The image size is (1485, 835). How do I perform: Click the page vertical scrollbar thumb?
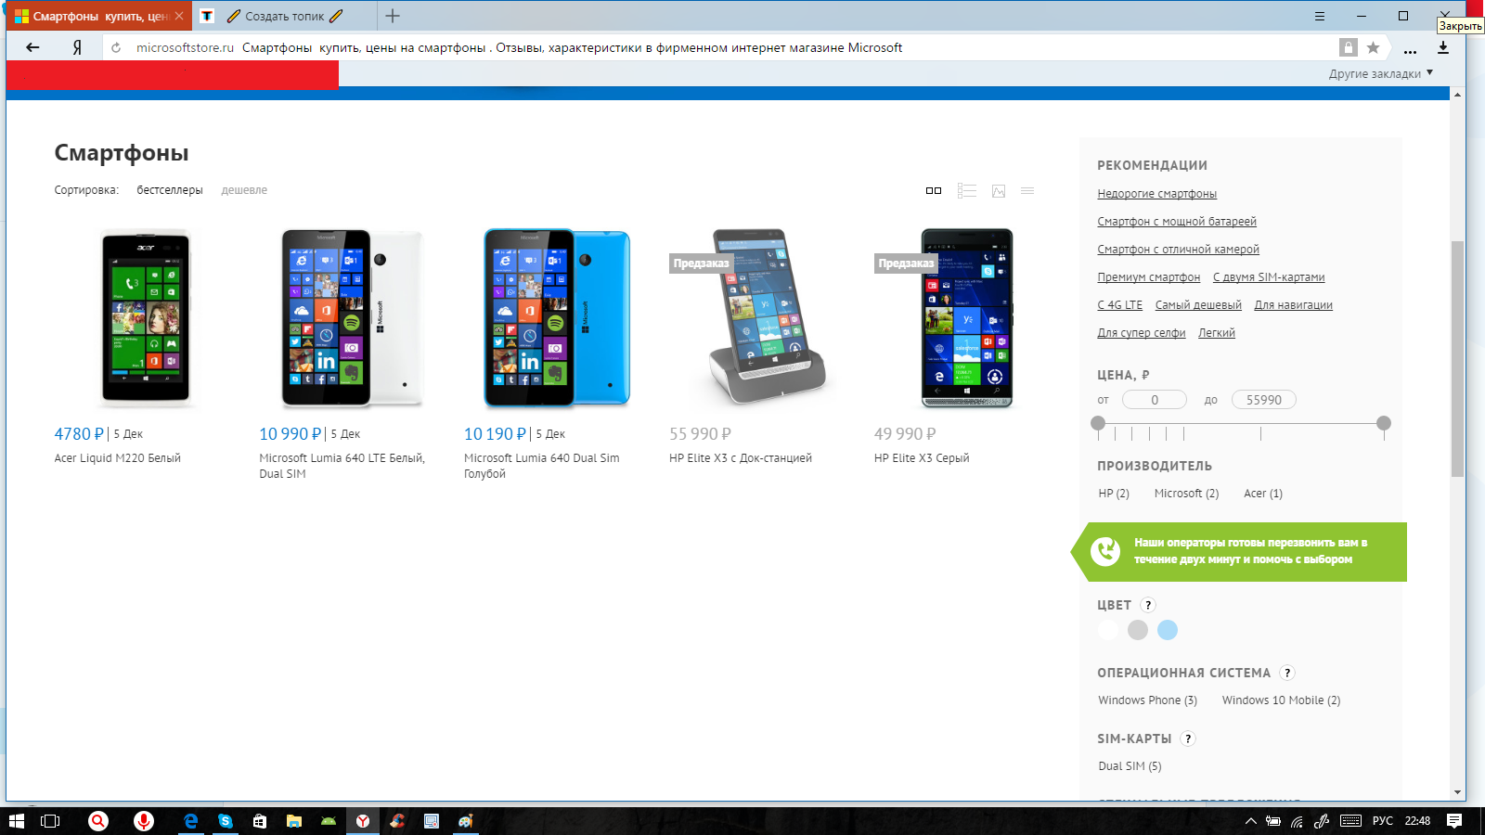pos(1457,359)
